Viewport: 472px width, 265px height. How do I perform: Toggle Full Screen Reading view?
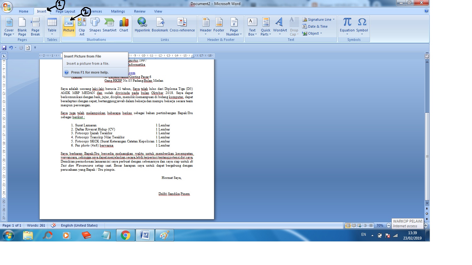353,225
